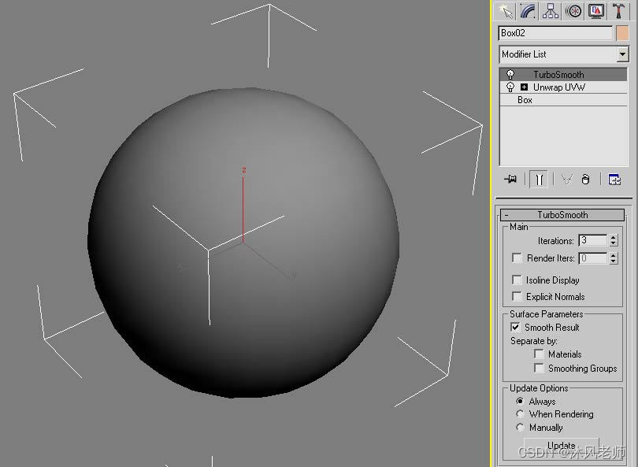Click the Render Iters spinner arrows
This screenshot has width=638, height=467.
pyautogui.click(x=614, y=258)
